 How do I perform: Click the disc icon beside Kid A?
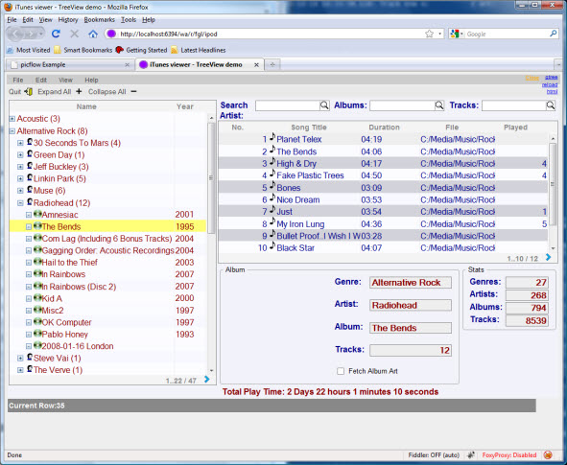37,297
